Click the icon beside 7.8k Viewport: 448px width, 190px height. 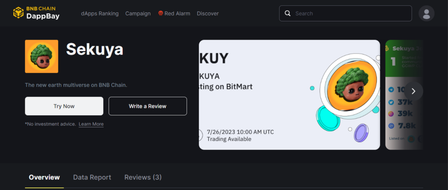[x=391, y=126]
